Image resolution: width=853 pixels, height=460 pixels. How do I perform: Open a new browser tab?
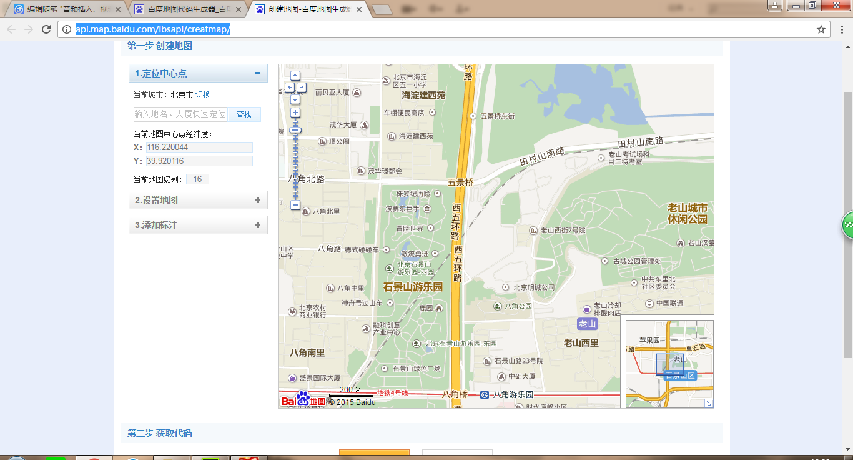[382, 9]
